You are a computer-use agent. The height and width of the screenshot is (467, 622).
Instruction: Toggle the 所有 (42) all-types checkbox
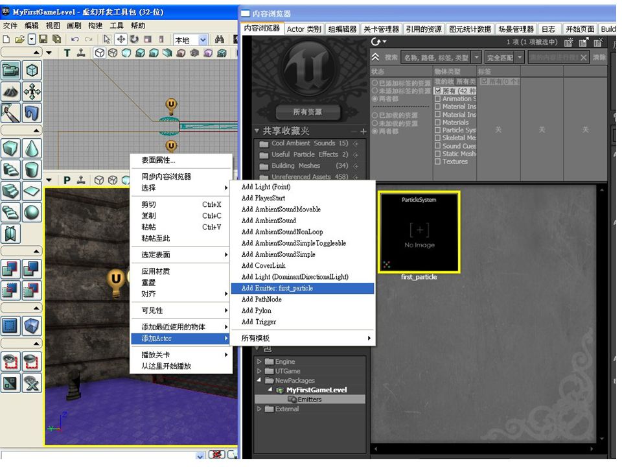click(x=437, y=91)
